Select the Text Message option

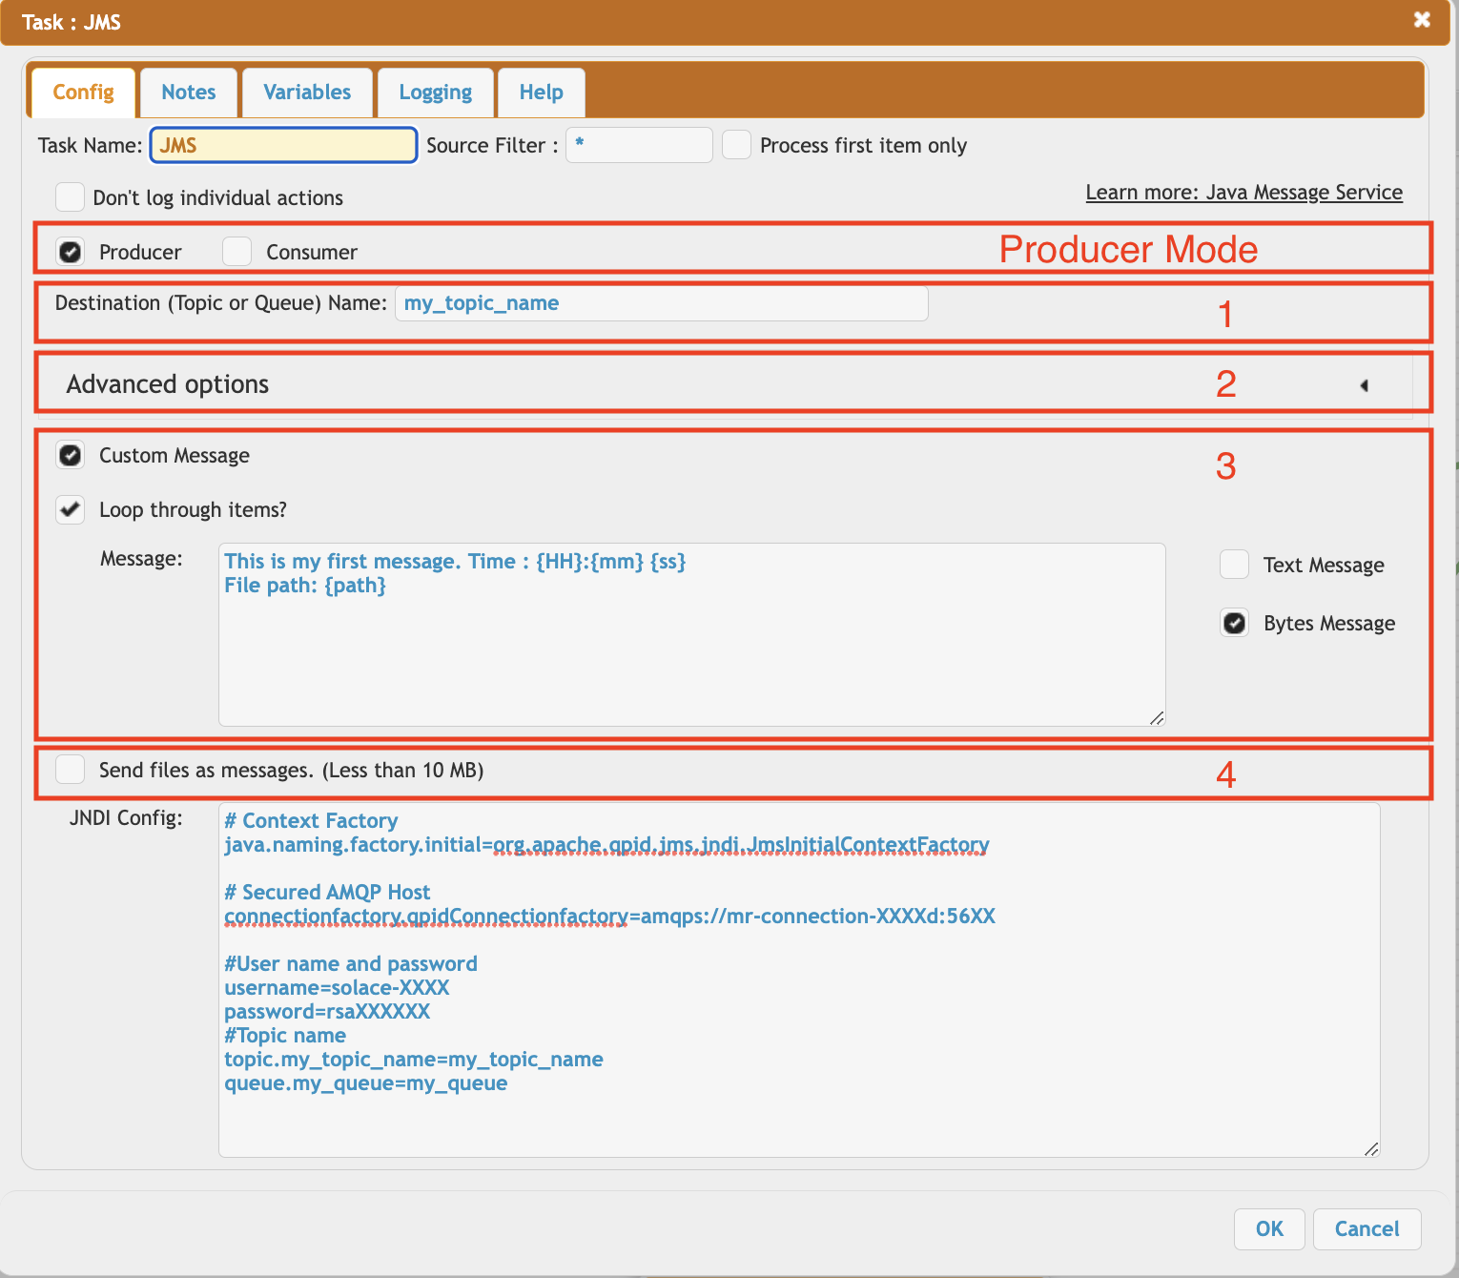1235,565
